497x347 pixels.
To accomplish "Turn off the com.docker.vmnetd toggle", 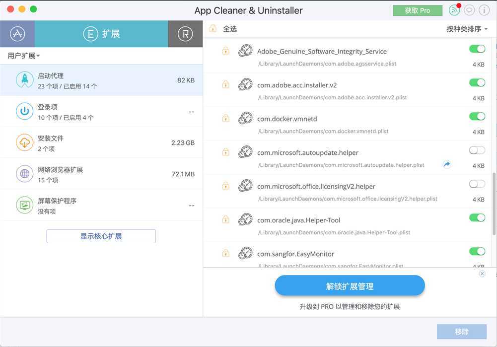I will (477, 116).
